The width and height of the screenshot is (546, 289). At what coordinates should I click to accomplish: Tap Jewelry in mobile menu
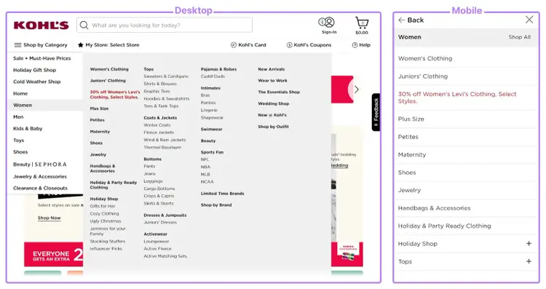409,190
